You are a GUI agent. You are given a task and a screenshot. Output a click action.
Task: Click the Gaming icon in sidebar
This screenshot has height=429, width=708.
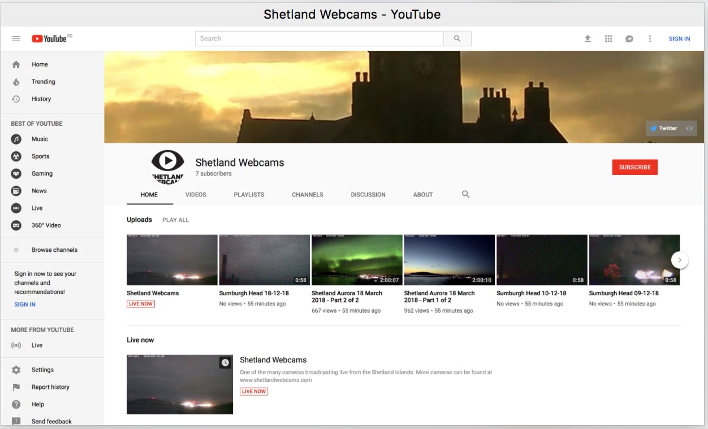[x=16, y=173]
